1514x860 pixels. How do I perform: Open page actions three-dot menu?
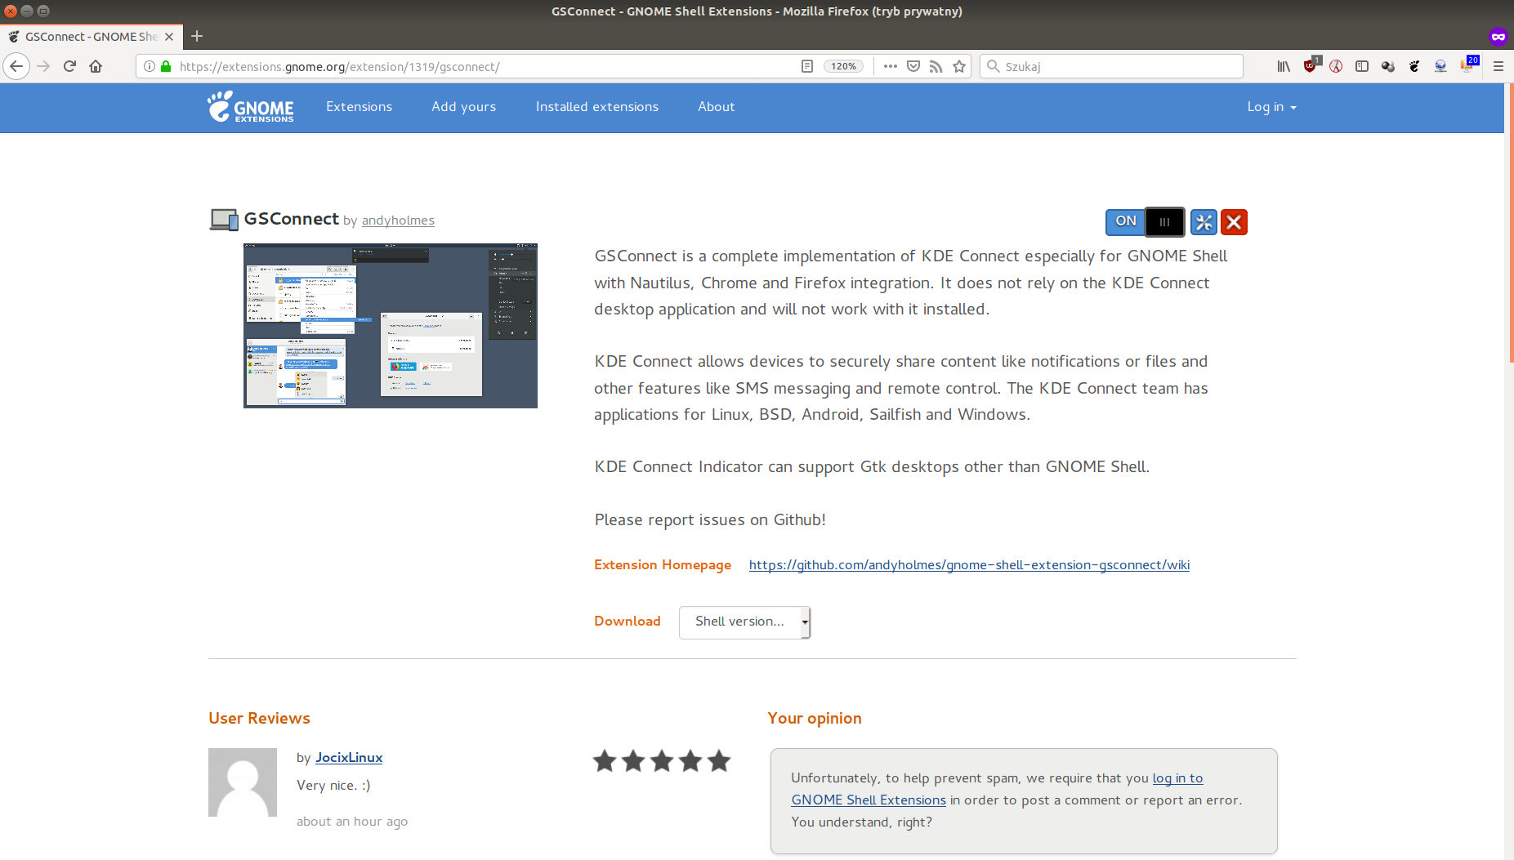coord(891,66)
